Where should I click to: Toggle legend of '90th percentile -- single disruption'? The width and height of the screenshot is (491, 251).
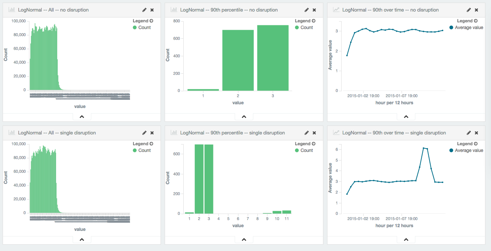305,144
